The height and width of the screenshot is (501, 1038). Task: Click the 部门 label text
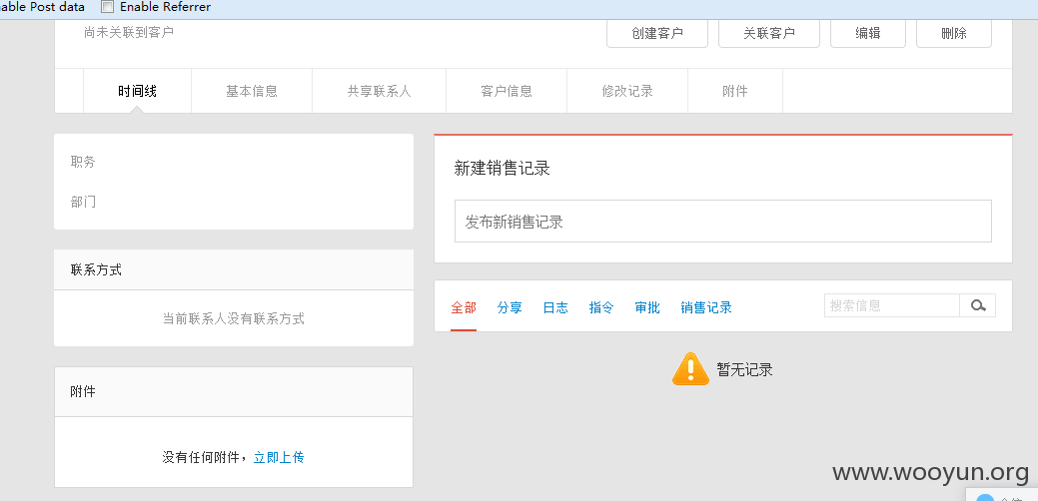[83, 202]
